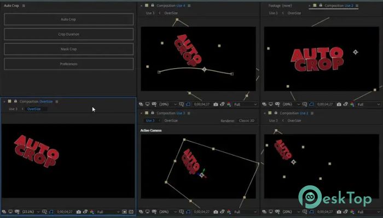The width and height of the screenshot is (383, 218).
Task: Toggle mask and shape path visibility in OverSize viewer
Action: 51,212
